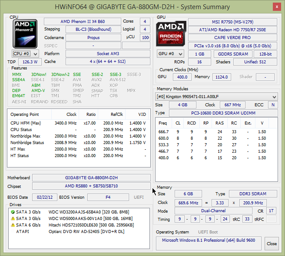Click the GIGABYTE GA-880GM-D2H motherboard field
This screenshot has width=285, height=256.
[91, 177]
